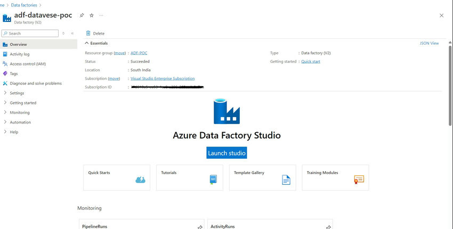This screenshot has height=229, width=453.
Task: Open the Template Gallery card
Action: 263,177
